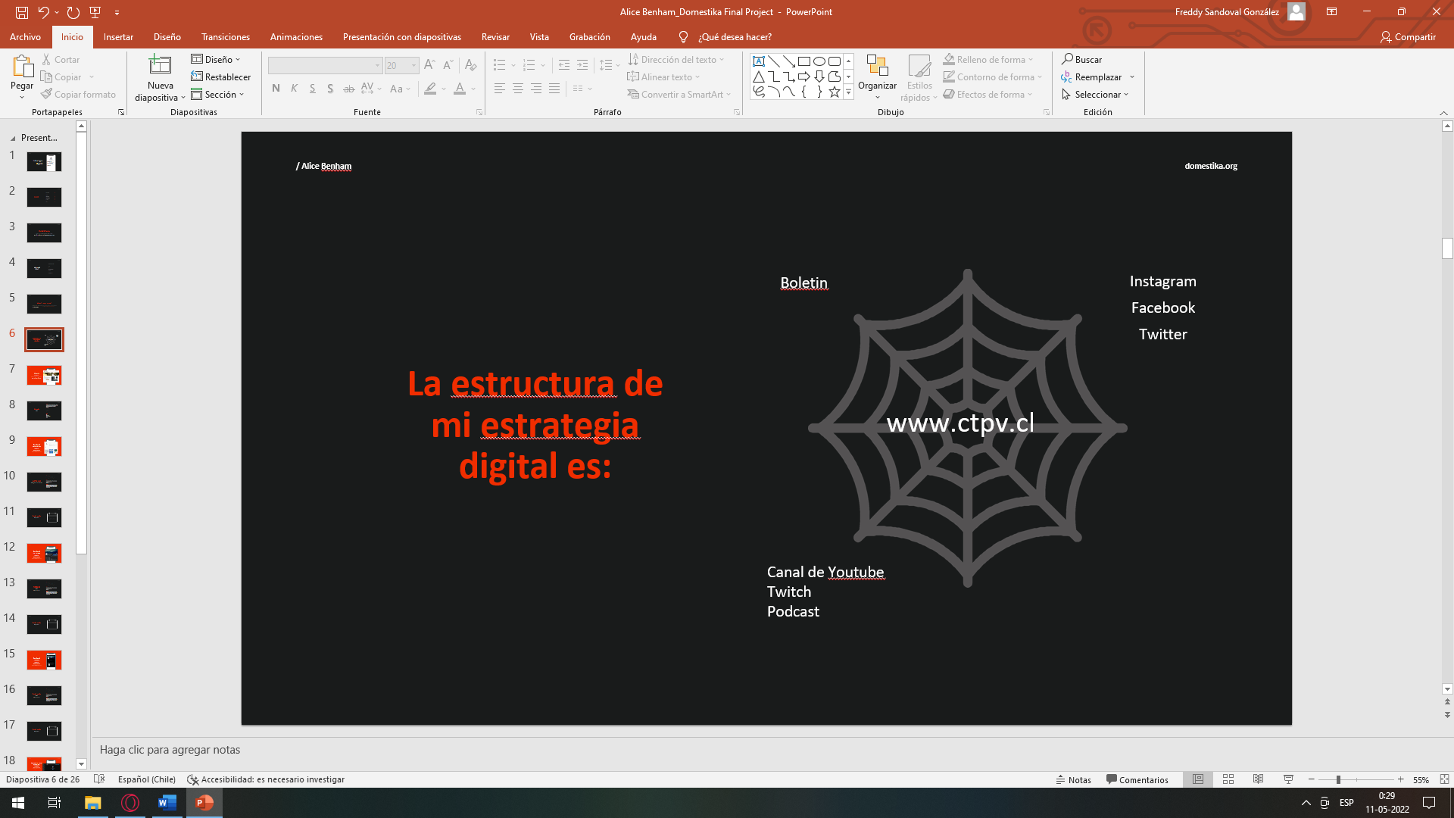Viewport: 1454px width, 818px height.
Task: Adjust the zoom slider handle
Action: point(1338,779)
